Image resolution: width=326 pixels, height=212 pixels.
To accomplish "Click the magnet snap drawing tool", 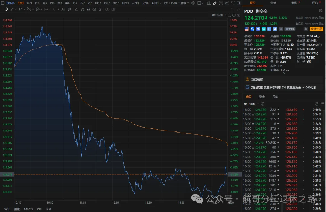I will pos(82,9).
